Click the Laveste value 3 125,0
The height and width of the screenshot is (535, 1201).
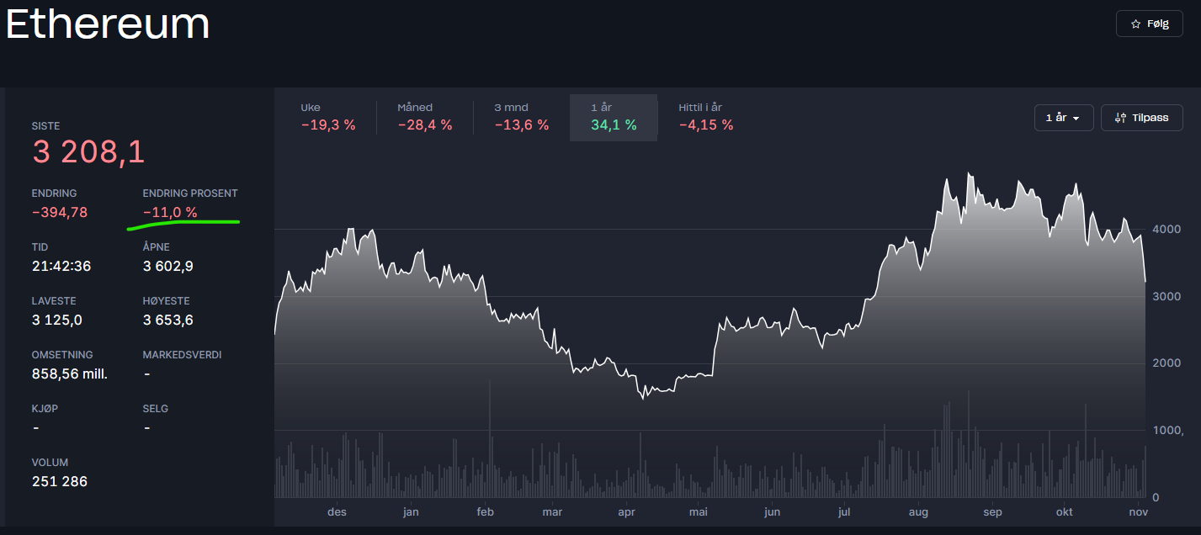pyautogui.click(x=57, y=320)
